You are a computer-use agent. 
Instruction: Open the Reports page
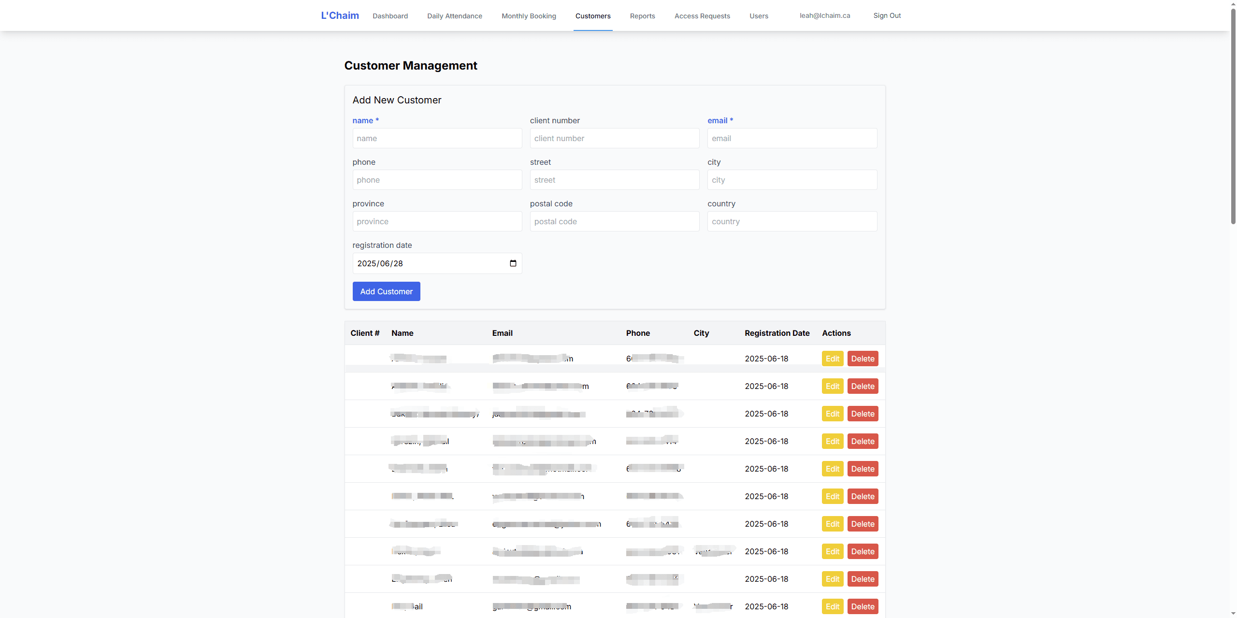(x=642, y=16)
